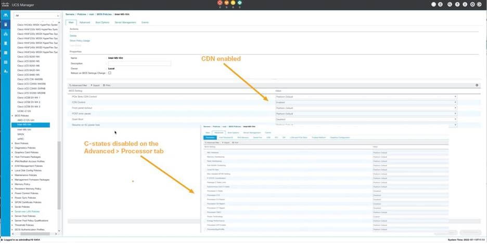Open the Front panel lockout value dropdown
Viewport: 487px width, 244px height.
(366, 108)
